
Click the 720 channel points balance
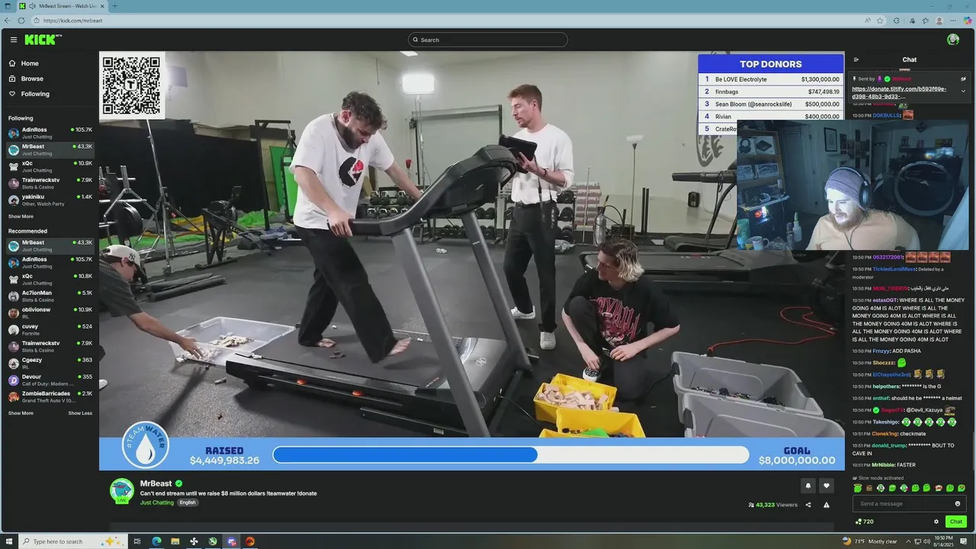[864, 522]
